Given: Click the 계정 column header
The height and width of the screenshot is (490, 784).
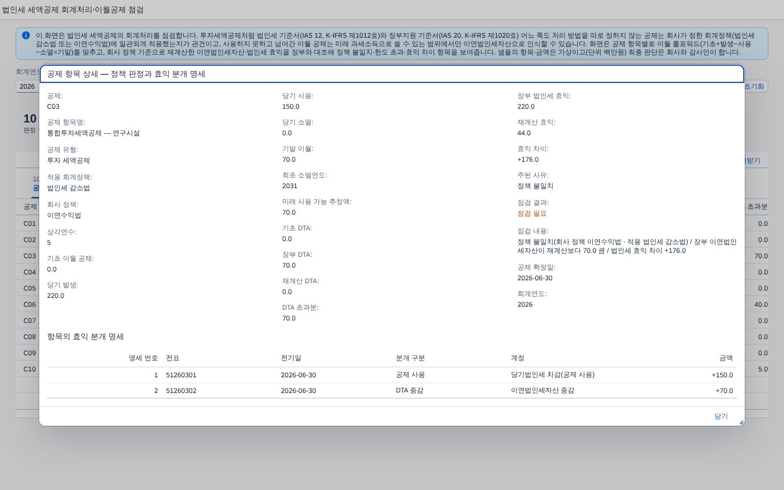Looking at the screenshot, I should 517,358.
